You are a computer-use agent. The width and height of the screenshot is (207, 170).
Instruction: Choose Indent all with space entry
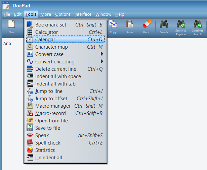tap(66, 76)
